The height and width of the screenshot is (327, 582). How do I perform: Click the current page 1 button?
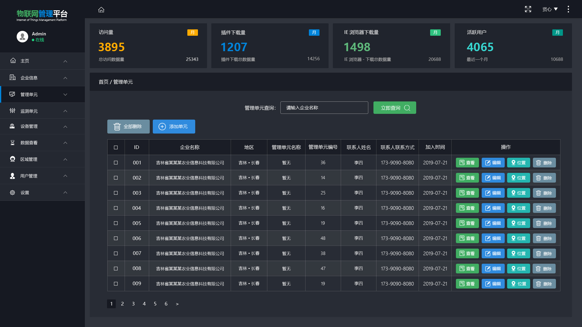point(111,304)
